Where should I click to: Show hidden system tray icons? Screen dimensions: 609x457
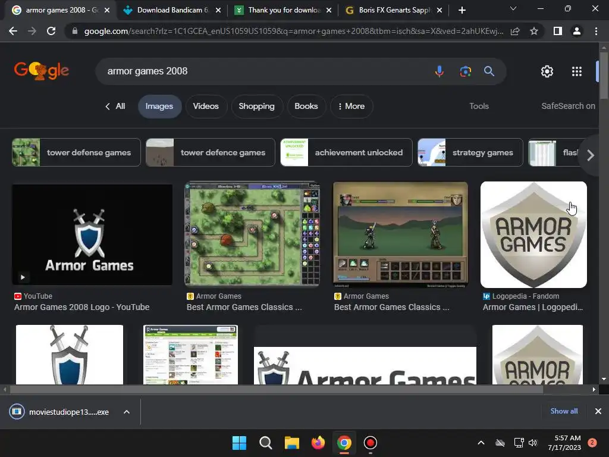(481, 443)
